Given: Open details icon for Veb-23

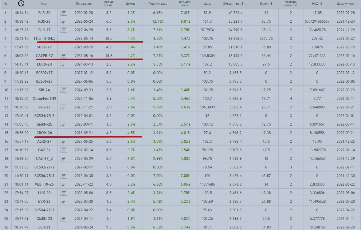Looking at the screenshot, I should 64,107.
